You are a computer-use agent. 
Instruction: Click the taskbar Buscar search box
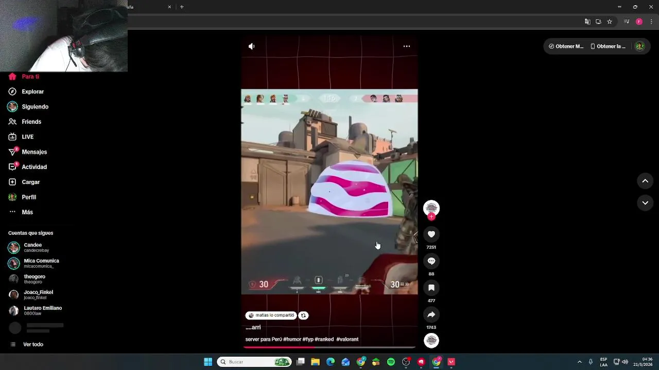pos(254,362)
